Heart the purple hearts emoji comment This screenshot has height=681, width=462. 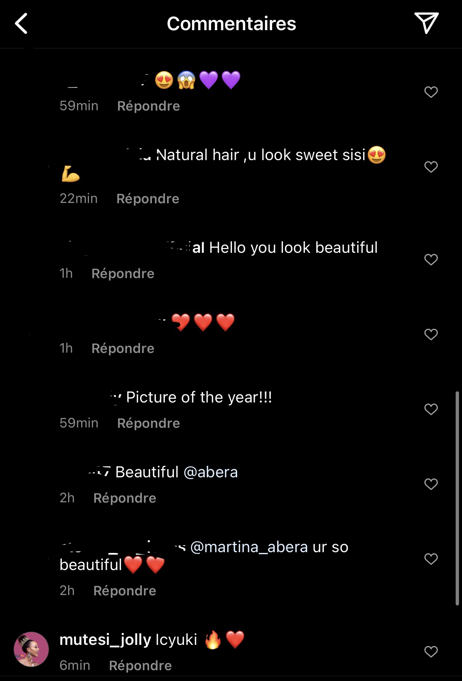(x=431, y=92)
